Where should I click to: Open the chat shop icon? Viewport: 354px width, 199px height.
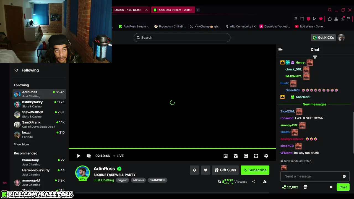pos(305,187)
